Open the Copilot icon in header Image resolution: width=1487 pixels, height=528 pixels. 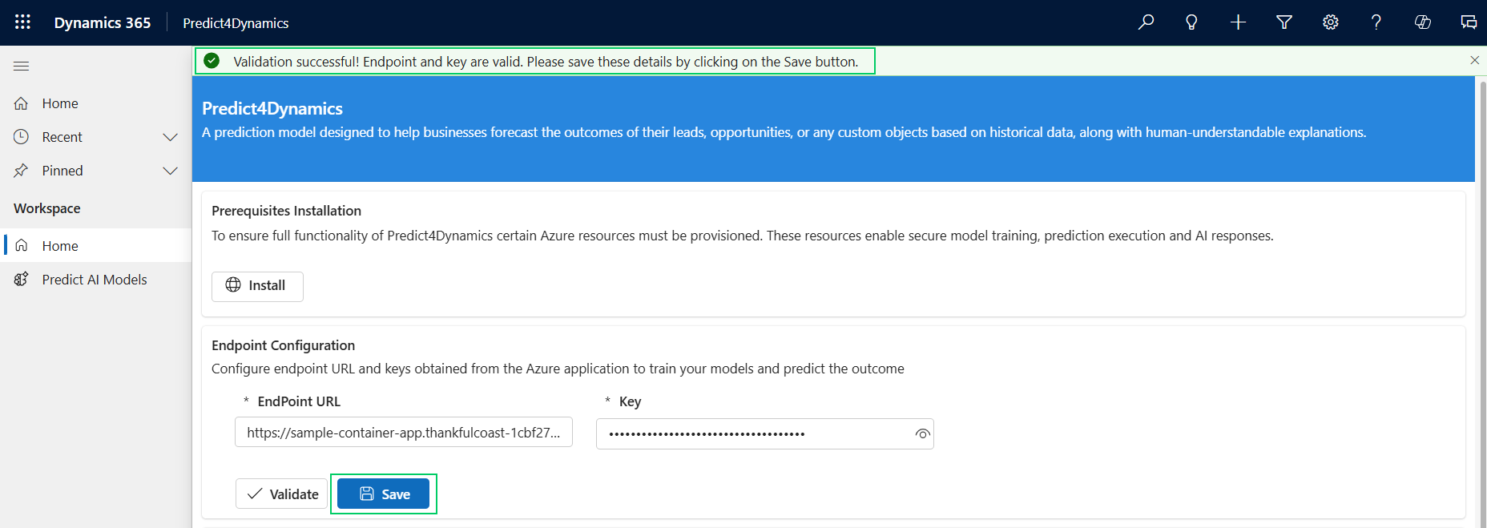click(x=1423, y=22)
